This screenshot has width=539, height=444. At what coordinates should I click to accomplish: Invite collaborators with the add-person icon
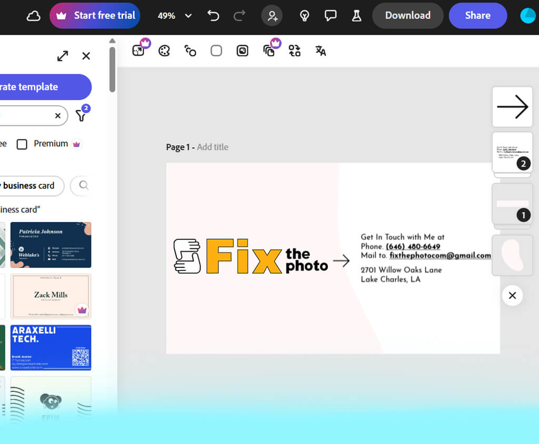coord(272,16)
